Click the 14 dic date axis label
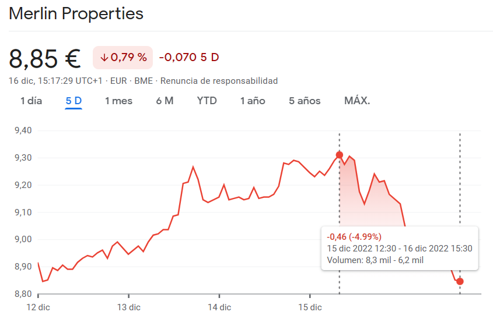The height and width of the screenshot is (319, 493). pos(219,307)
